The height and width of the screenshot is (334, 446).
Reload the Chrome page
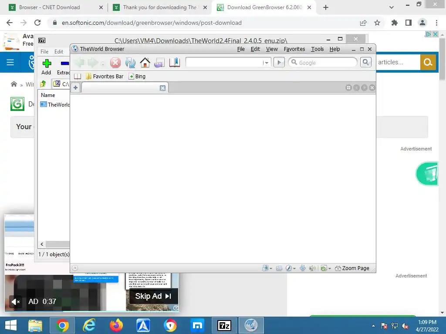coord(37,23)
